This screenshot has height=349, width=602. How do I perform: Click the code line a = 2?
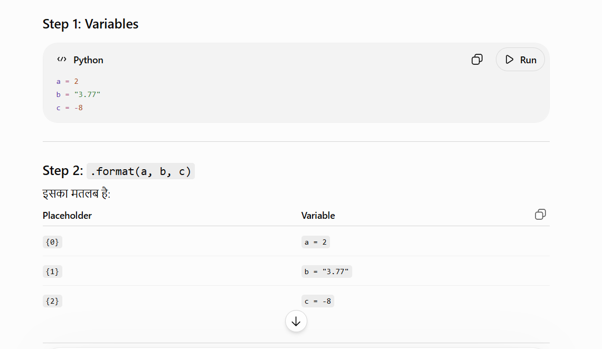pos(67,81)
